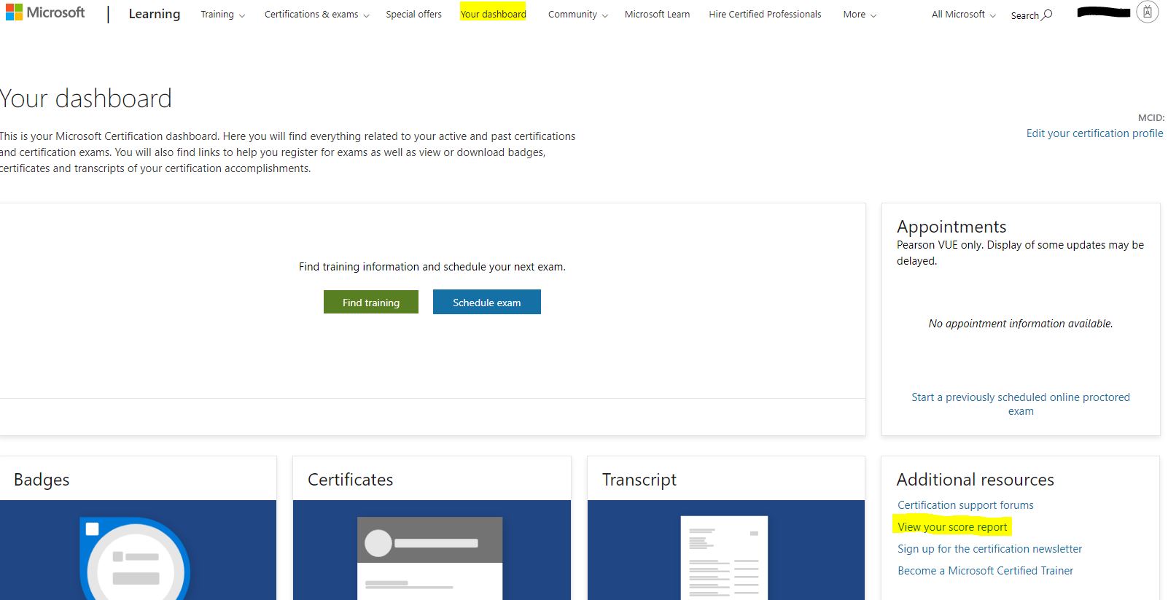Viewport: 1168px width, 600px height.
Task: View your score report
Action: point(952,527)
